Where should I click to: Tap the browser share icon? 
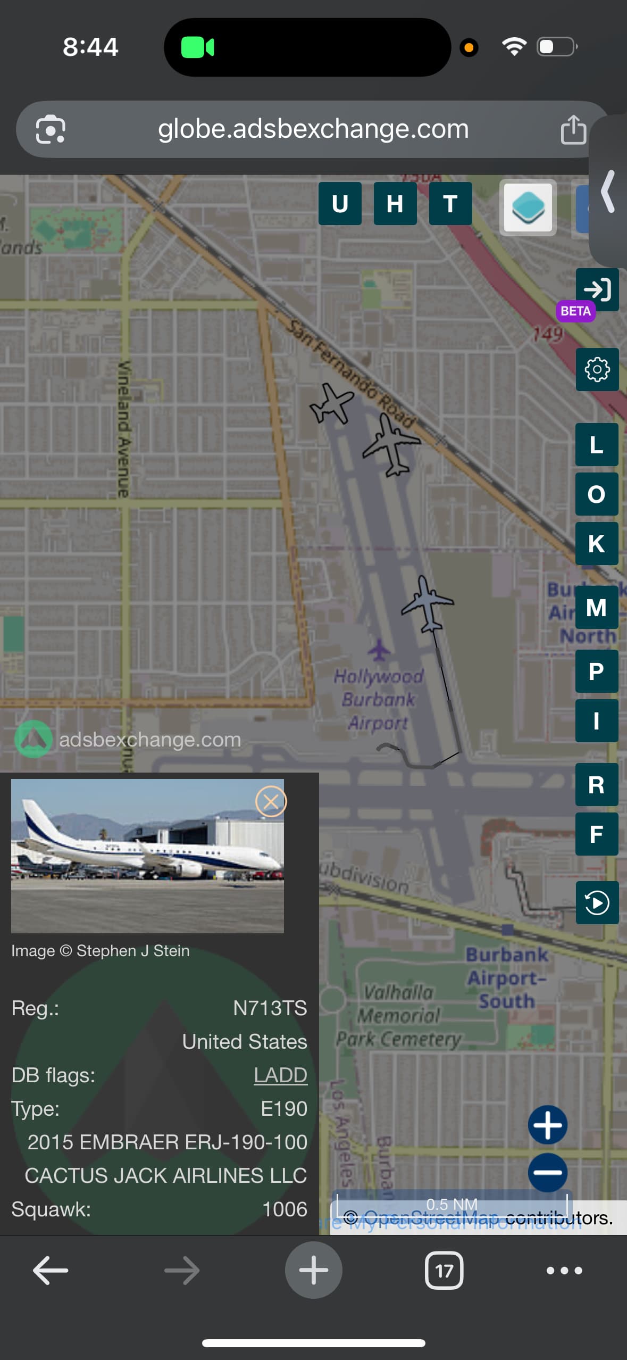(x=573, y=129)
